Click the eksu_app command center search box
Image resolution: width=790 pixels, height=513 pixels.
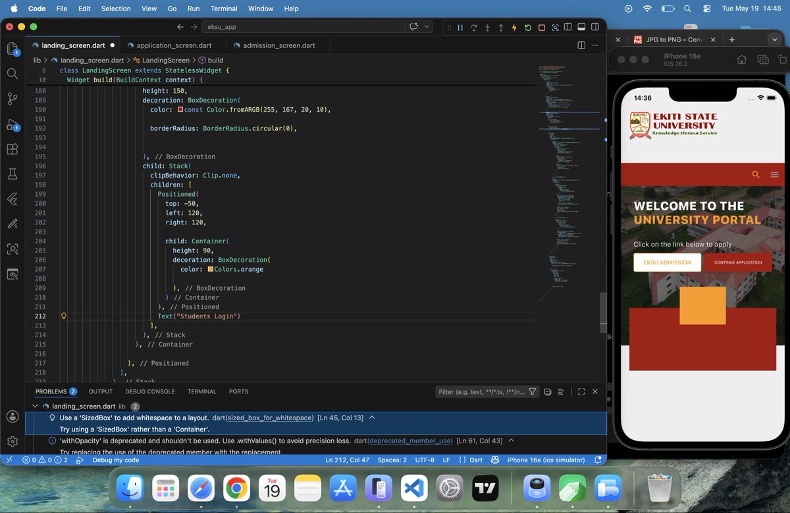click(303, 27)
